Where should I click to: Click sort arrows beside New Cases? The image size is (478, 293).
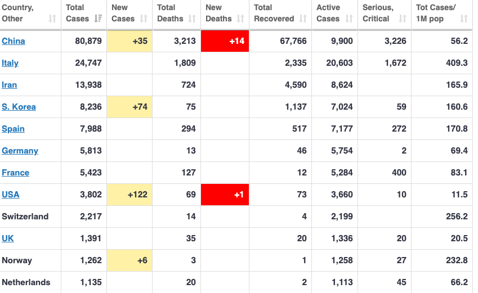tap(144, 19)
